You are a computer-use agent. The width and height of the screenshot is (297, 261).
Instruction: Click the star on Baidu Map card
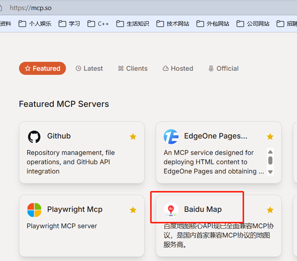[270, 210]
